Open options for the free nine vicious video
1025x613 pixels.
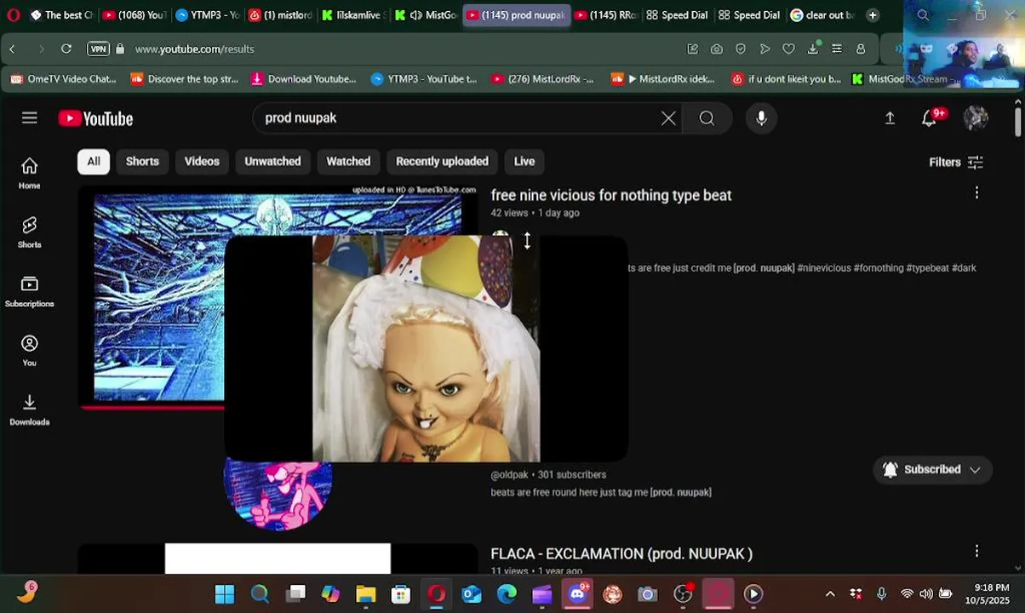(x=976, y=193)
